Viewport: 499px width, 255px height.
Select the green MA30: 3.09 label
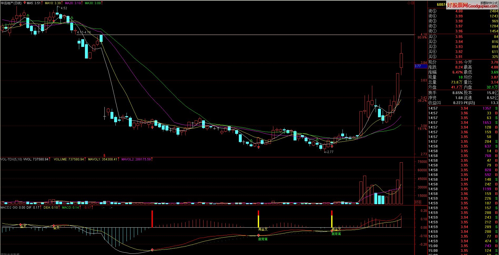93,3
